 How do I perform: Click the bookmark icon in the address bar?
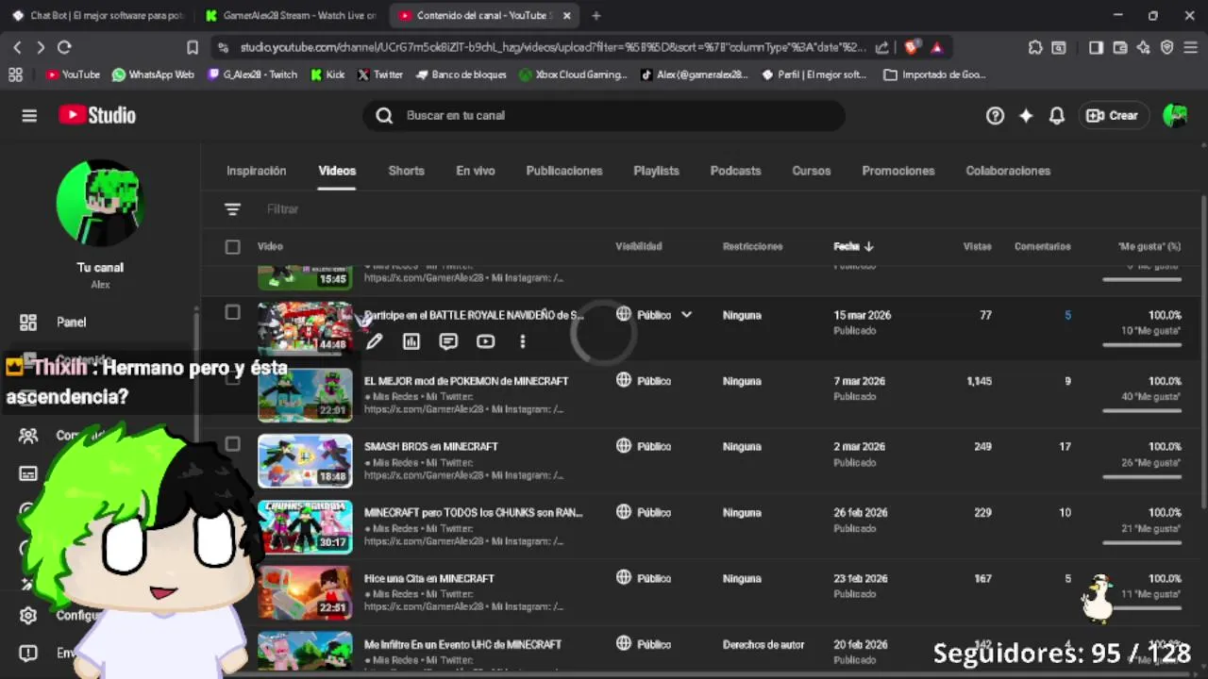pos(193,47)
